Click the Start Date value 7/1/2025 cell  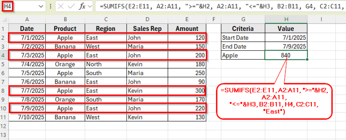286,38
